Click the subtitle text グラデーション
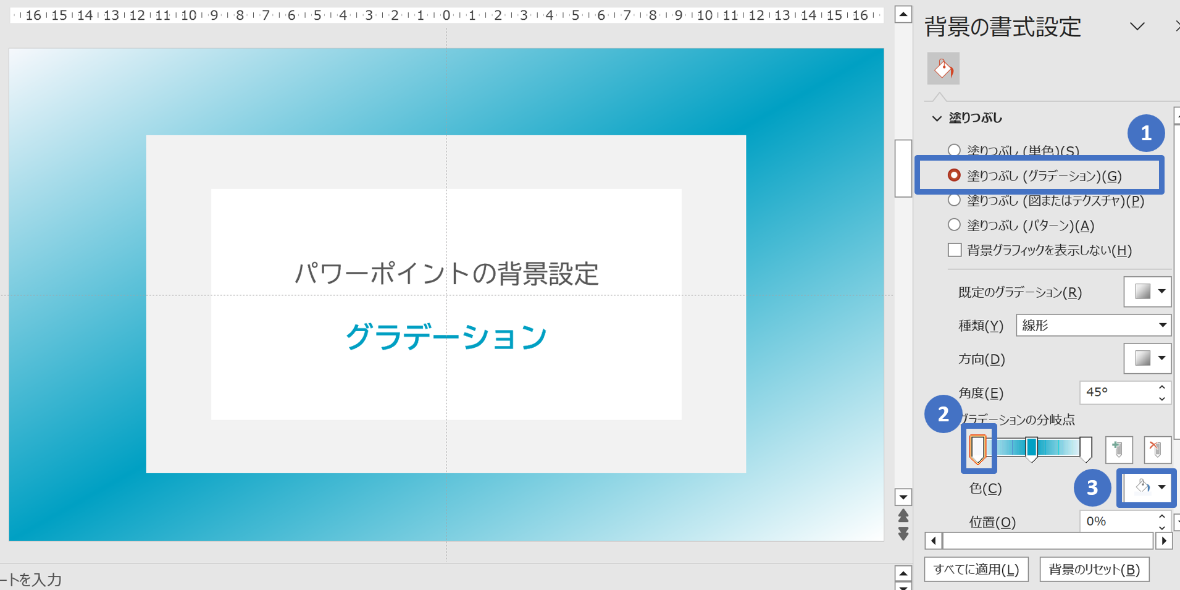The height and width of the screenshot is (590, 1180). [446, 337]
